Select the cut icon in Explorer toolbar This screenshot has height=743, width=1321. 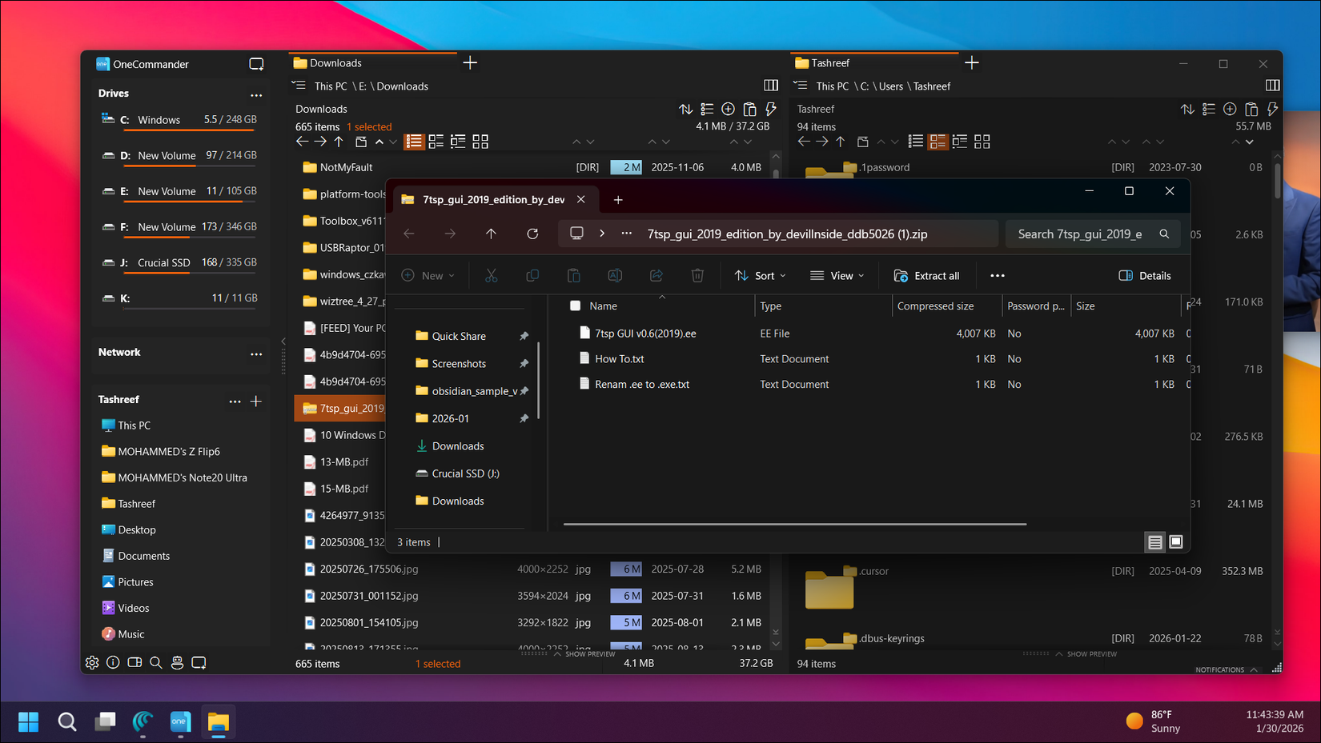coord(492,275)
